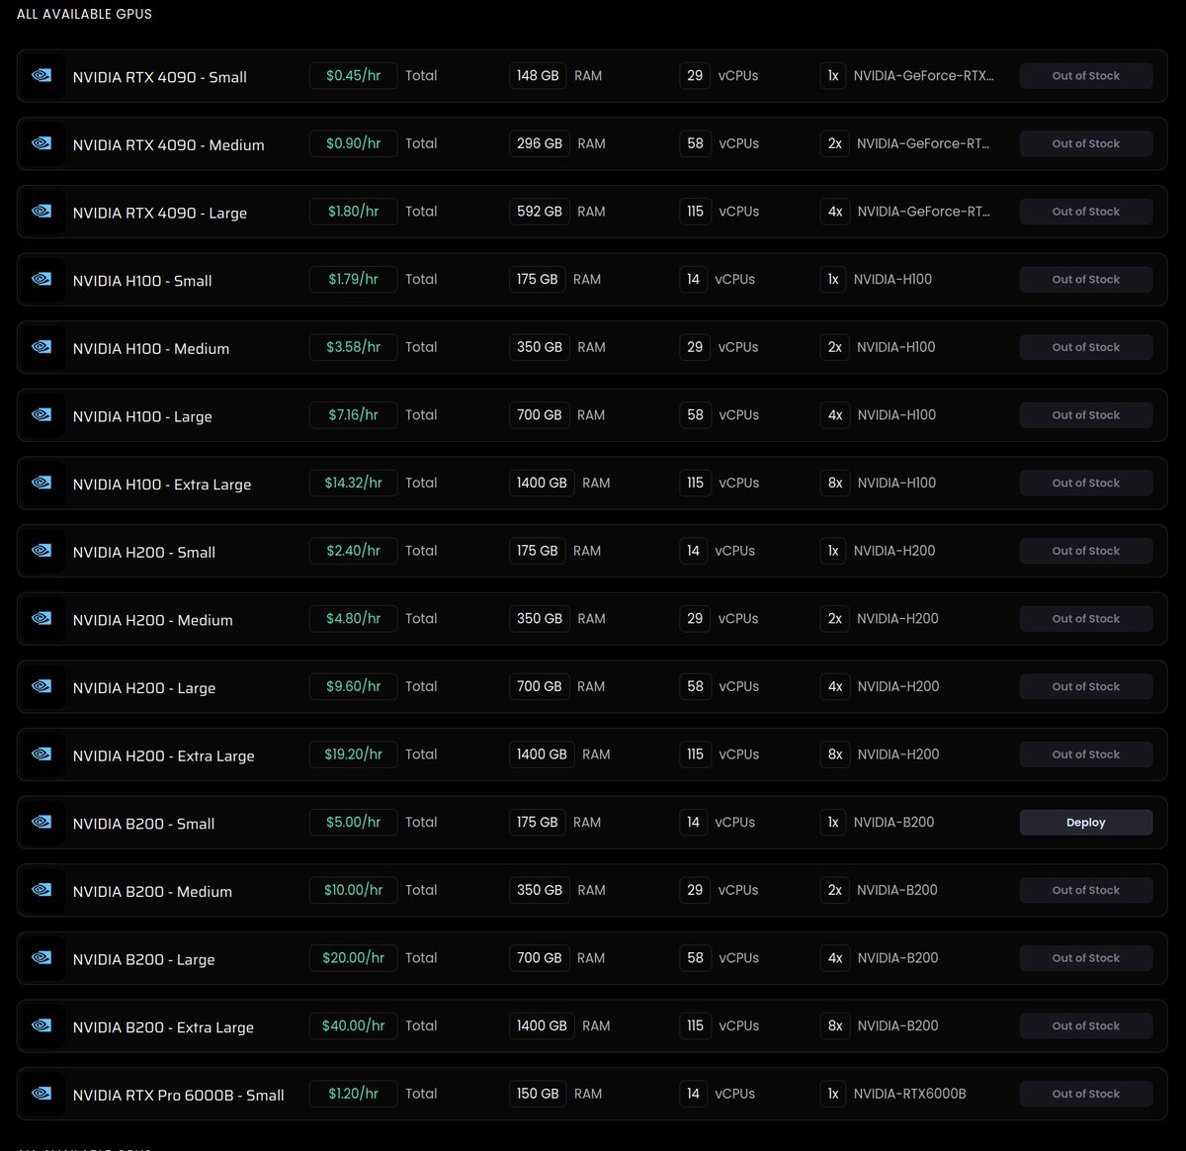Select the $20.00/hr price tag
The image size is (1186, 1151).
pos(353,958)
